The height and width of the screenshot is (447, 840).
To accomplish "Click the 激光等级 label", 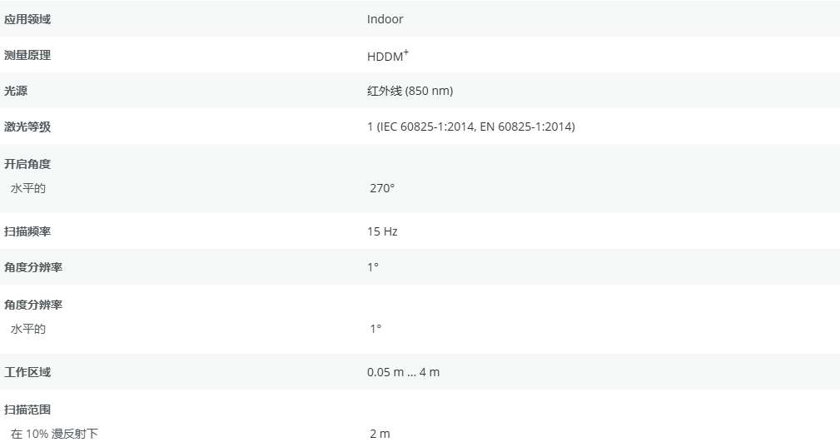I will click(x=27, y=127).
